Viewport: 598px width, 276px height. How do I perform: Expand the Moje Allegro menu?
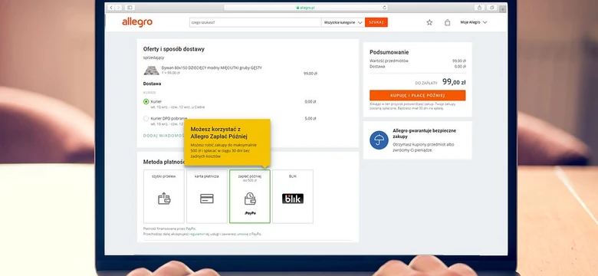[x=474, y=22]
